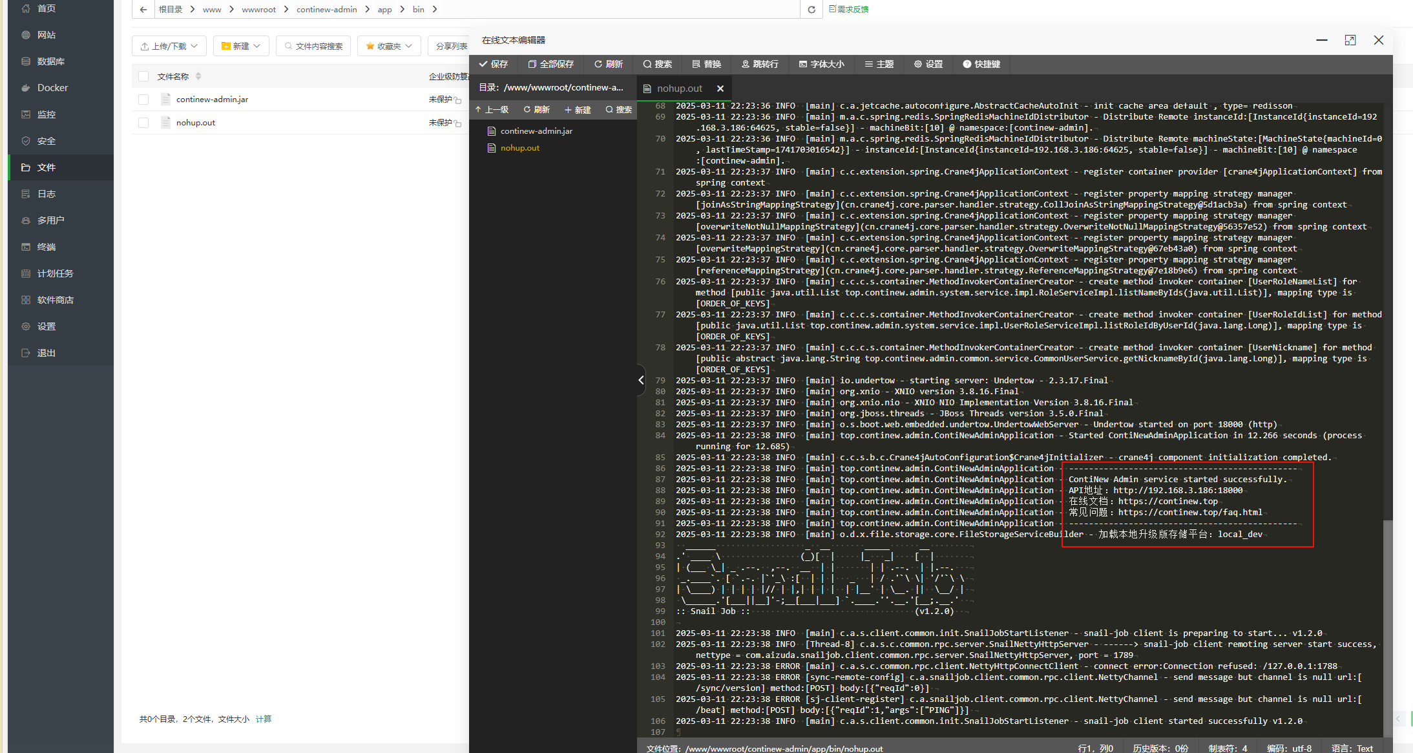Screen dimensions: 1413x753
Task: Click the 退出 logout sidebar item
Action: pos(61,353)
